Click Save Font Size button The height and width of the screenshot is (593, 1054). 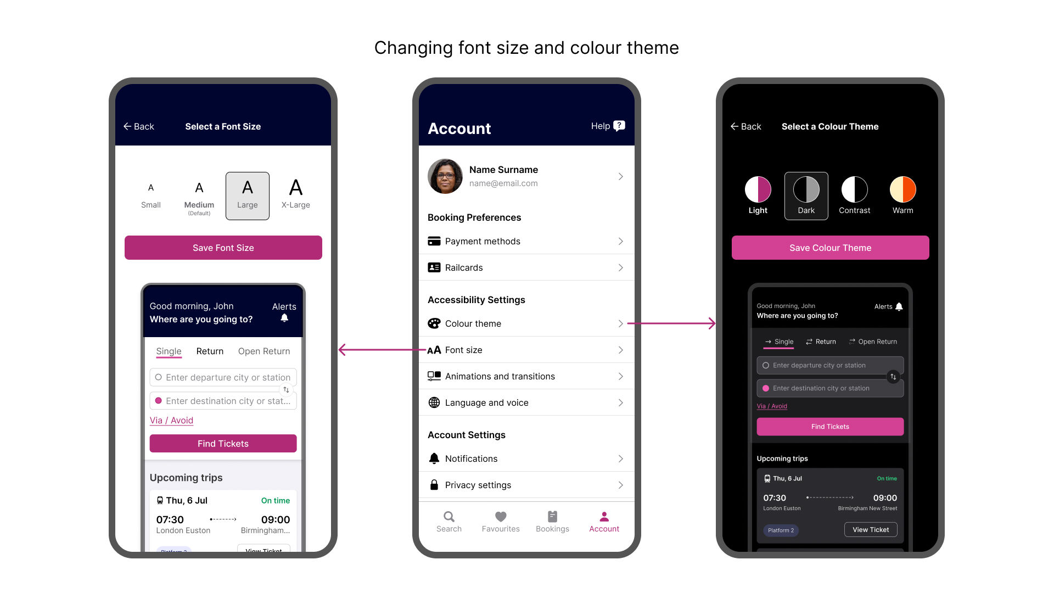223,248
